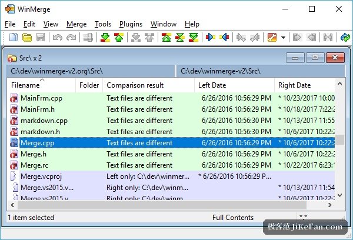Click the auto merge toolbar icon
The image size is (353, 240).
[x=328, y=37]
